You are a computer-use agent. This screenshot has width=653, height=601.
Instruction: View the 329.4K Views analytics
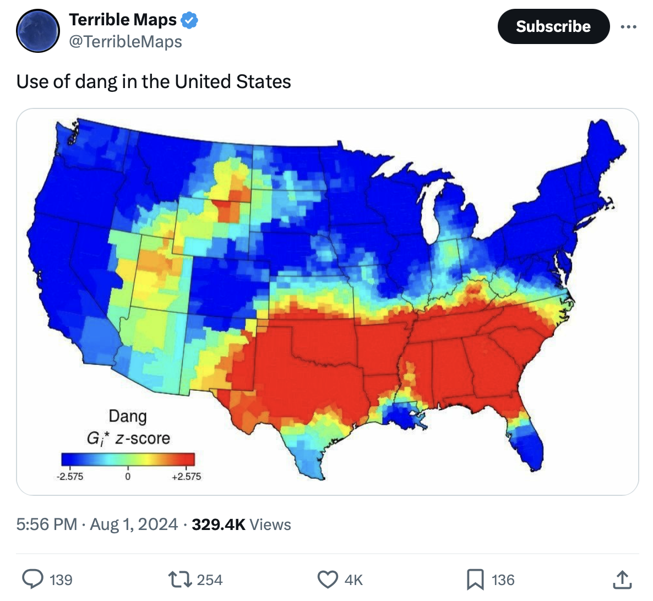click(241, 524)
